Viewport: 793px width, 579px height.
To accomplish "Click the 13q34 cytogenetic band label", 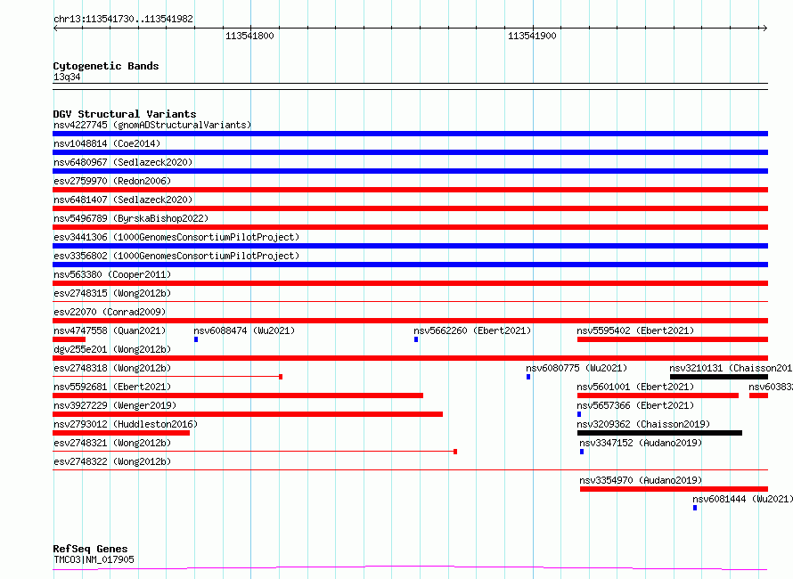I will tap(67, 77).
